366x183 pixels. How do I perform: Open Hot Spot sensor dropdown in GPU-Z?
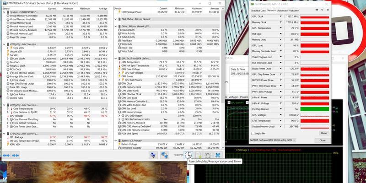(280, 34)
